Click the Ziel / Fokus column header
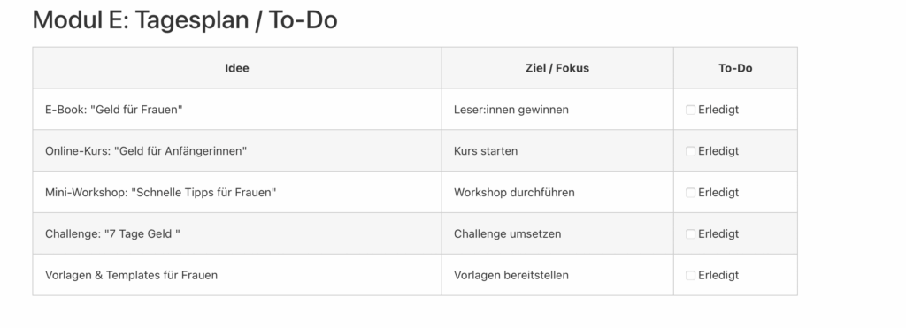Viewport: 906px width, 328px height. click(x=557, y=68)
